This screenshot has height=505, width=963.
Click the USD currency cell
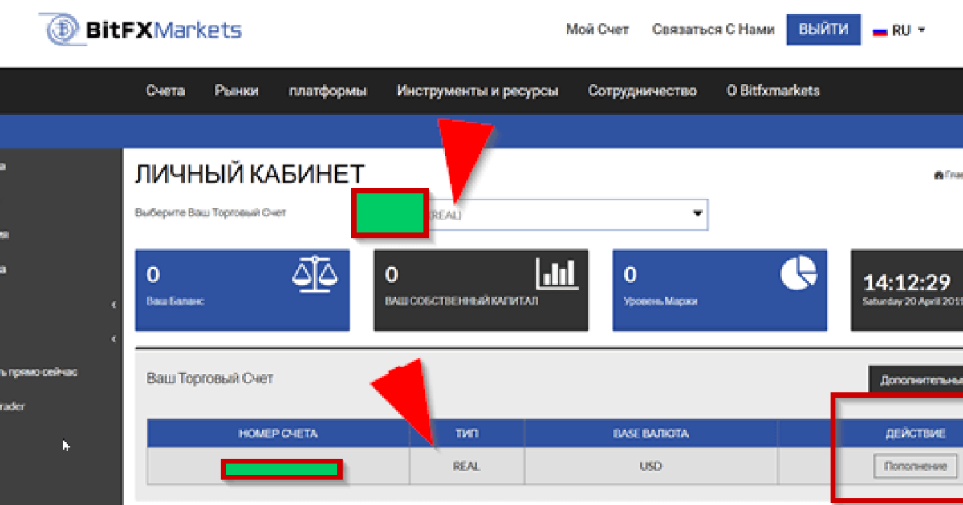pos(650,466)
